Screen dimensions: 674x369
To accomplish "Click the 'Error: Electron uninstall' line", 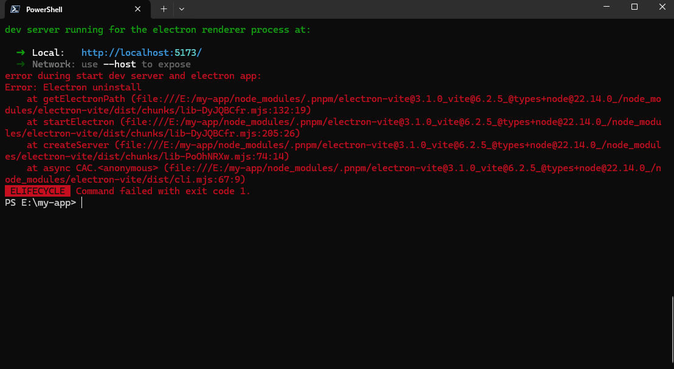I will [73, 87].
